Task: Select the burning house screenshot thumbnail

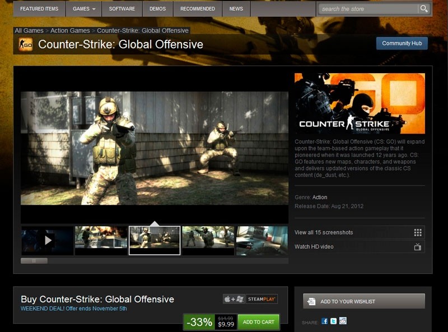Action: [101, 240]
